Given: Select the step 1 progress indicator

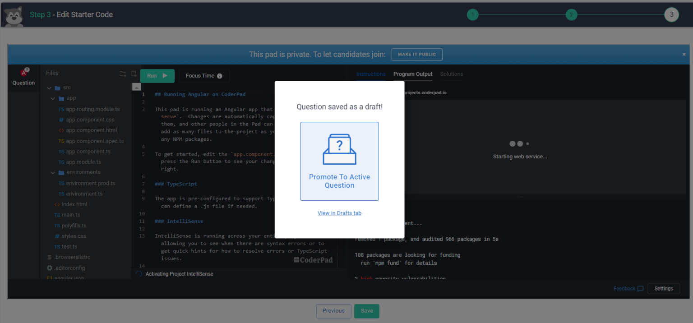Looking at the screenshot, I should click(x=472, y=14).
